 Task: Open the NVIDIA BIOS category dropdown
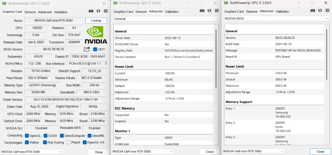click(276, 19)
